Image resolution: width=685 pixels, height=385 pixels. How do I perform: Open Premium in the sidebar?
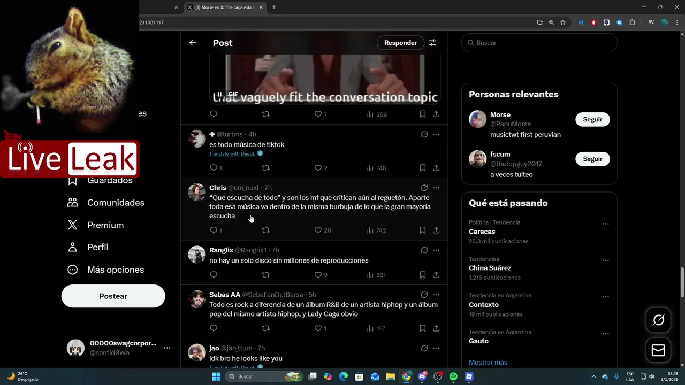pos(95,225)
